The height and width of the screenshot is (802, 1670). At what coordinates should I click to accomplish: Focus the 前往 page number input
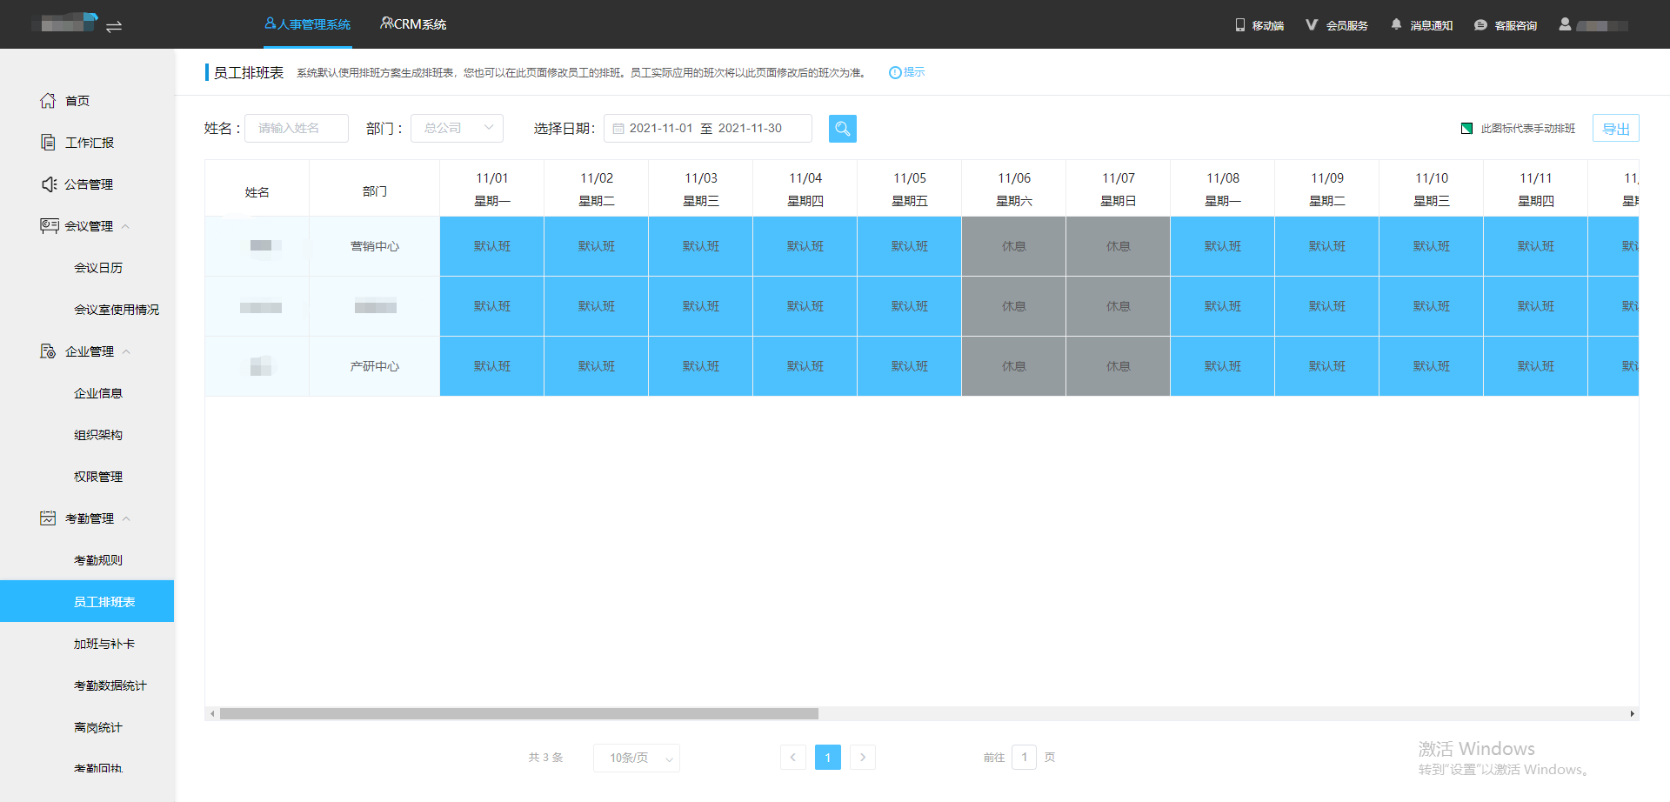click(x=1025, y=757)
